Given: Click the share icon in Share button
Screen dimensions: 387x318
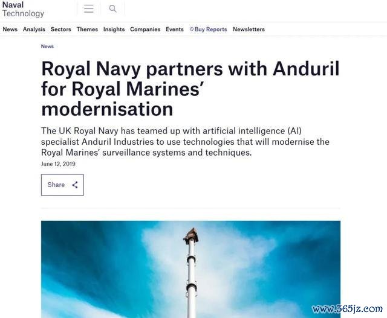Looking at the screenshot, I should (75, 185).
